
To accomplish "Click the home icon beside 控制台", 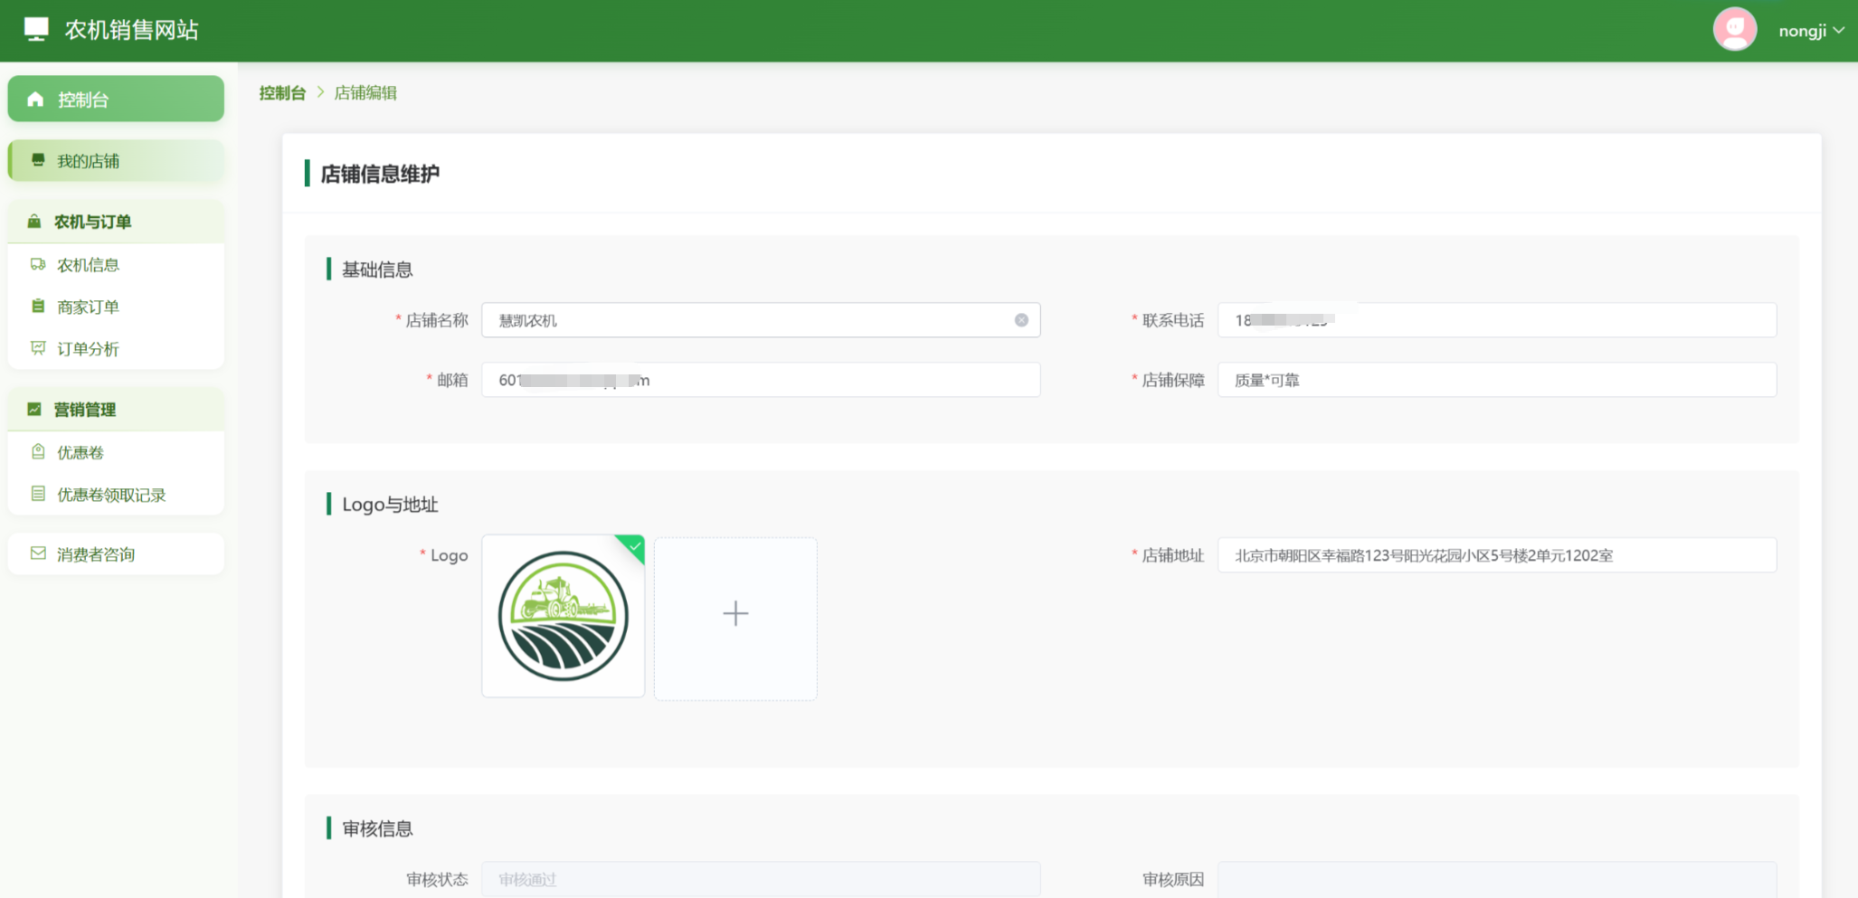I will [35, 99].
